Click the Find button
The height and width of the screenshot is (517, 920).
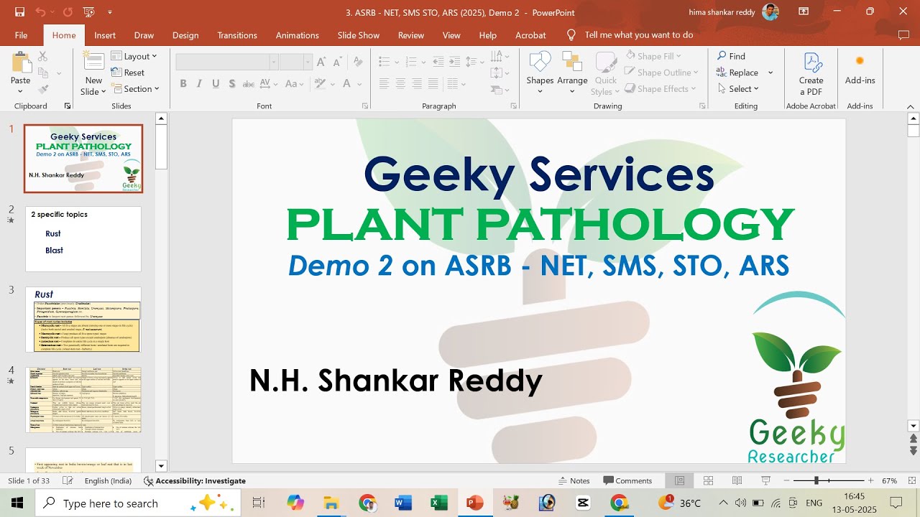click(731, 56)
